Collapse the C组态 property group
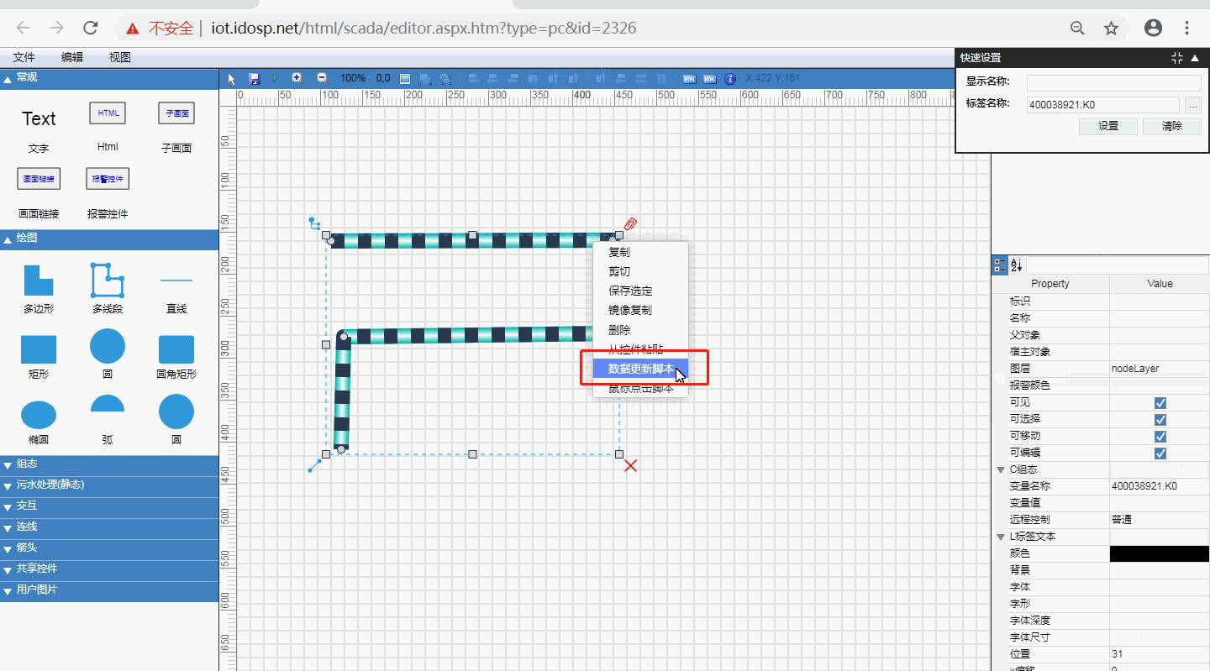 click(1001, 469)
